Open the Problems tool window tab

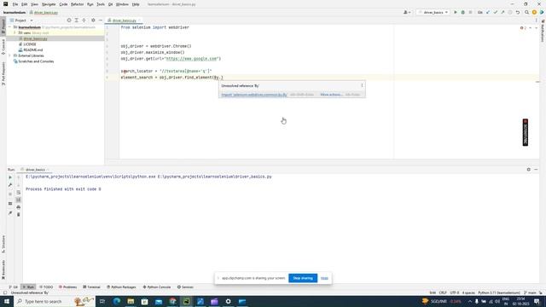tap(67, 287)
